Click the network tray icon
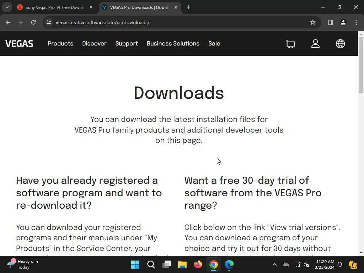Image resolution: width=364 pixels, height=273 pixels. point(297,264)
